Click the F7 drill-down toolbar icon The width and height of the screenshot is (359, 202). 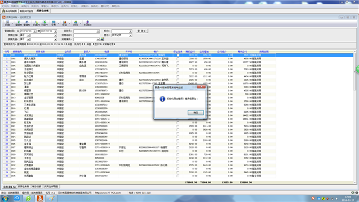click(45, 23)
